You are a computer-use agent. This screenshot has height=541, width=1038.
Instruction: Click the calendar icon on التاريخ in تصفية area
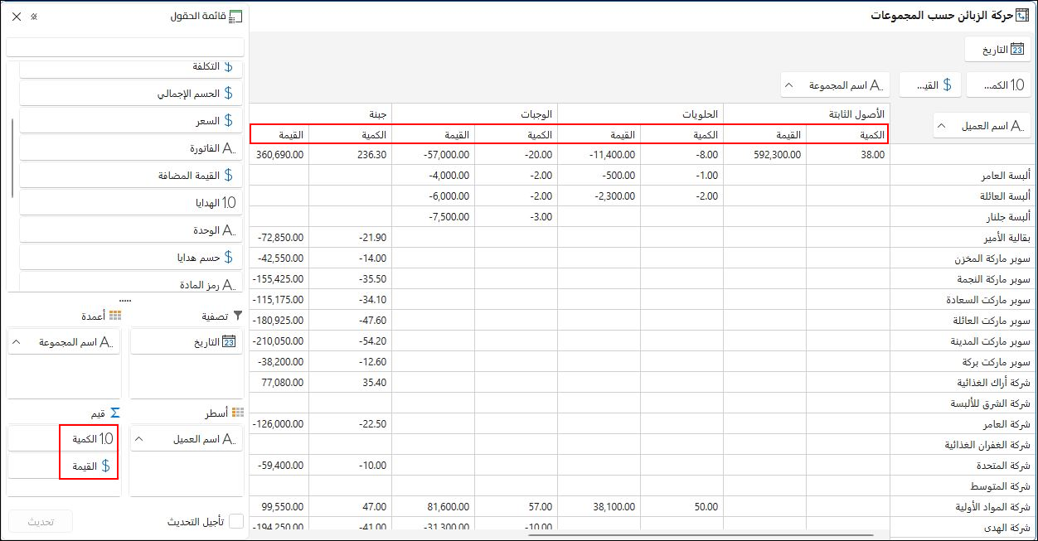[230, 341]
